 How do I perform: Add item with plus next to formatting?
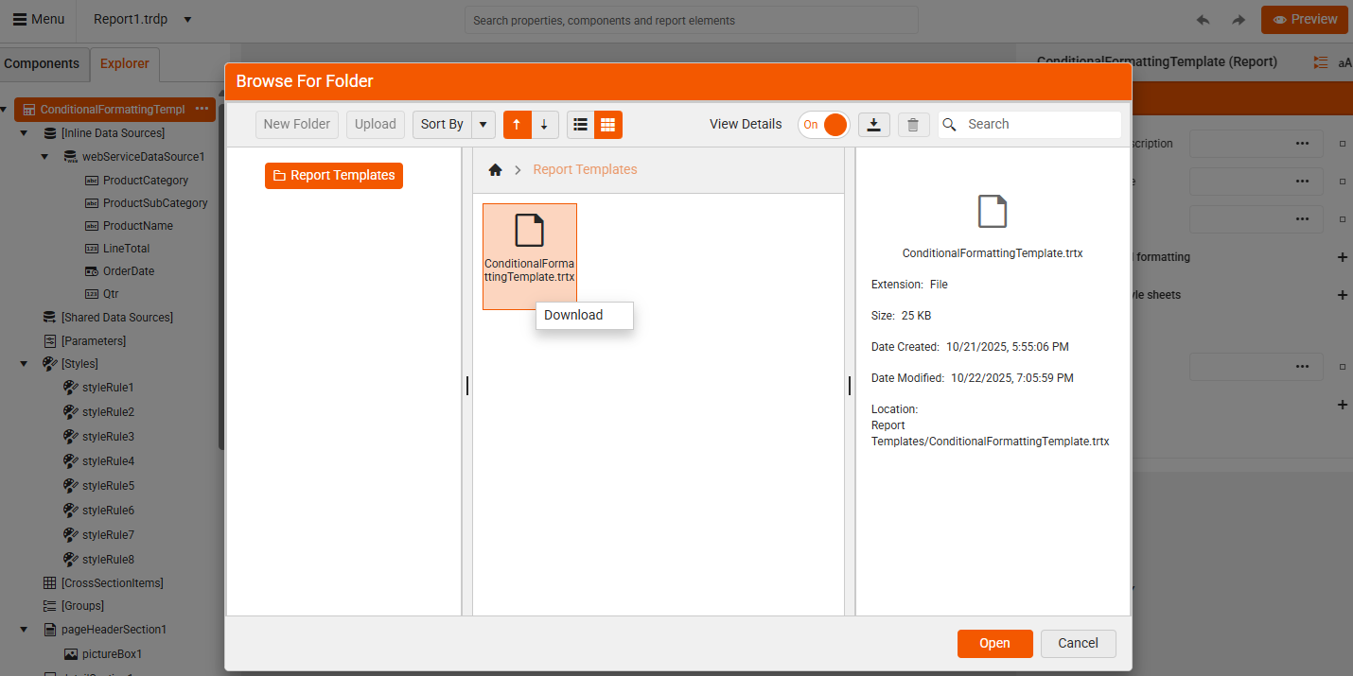coord(1342,257)
